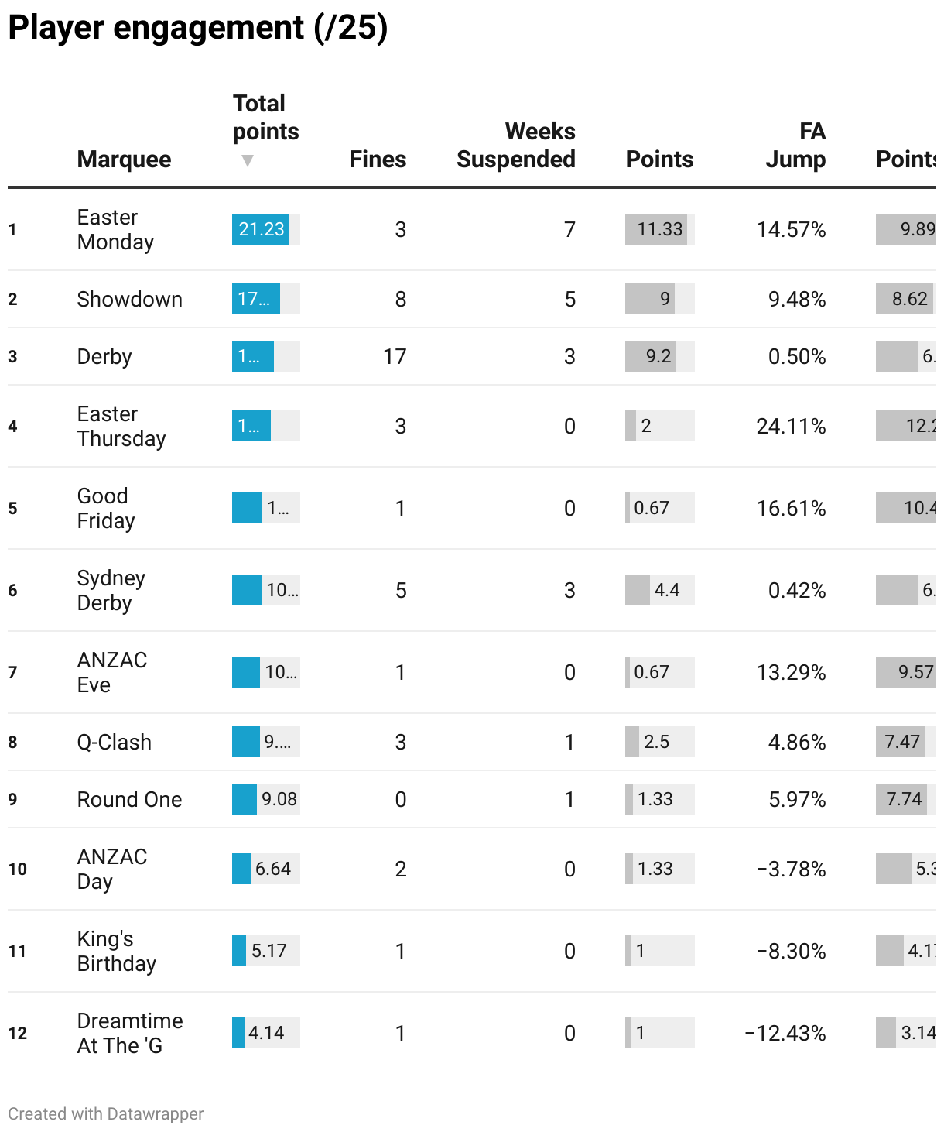Viewport: 944px width, 1132px height.
Task: Click Sydney Derby's 4.4 points bar
Action: tap(660, 590)
